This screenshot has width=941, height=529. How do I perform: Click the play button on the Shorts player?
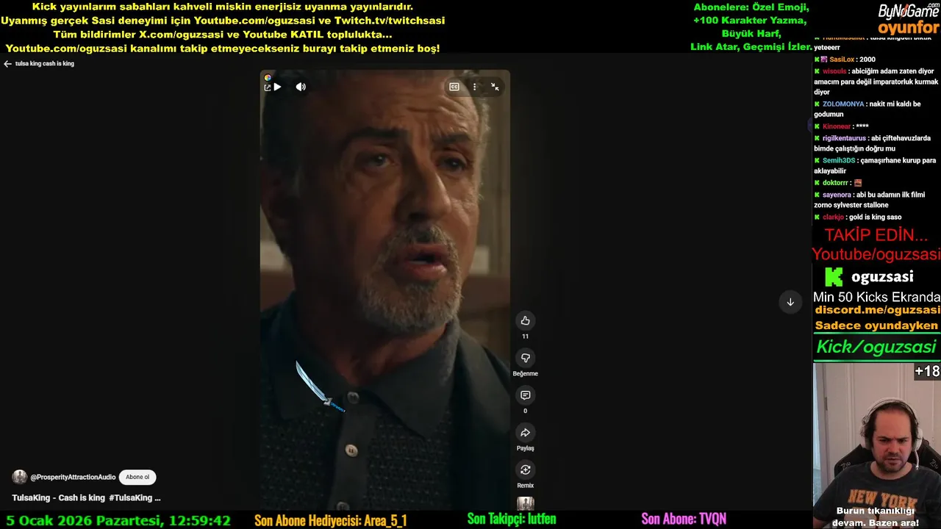tap(277, 87)
